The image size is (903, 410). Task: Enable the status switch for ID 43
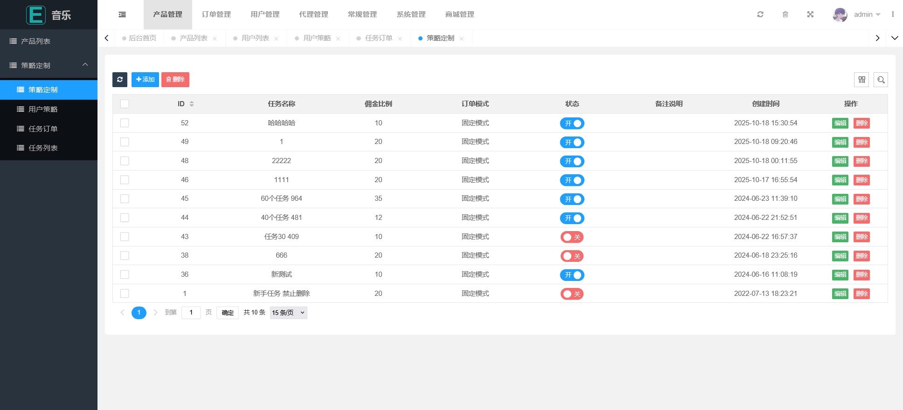coord(572,237)
